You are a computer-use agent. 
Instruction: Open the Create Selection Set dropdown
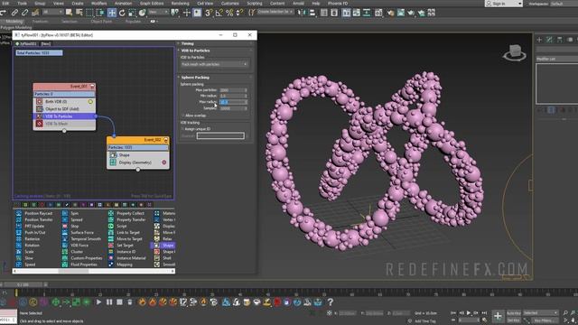(x=275, y=12)
